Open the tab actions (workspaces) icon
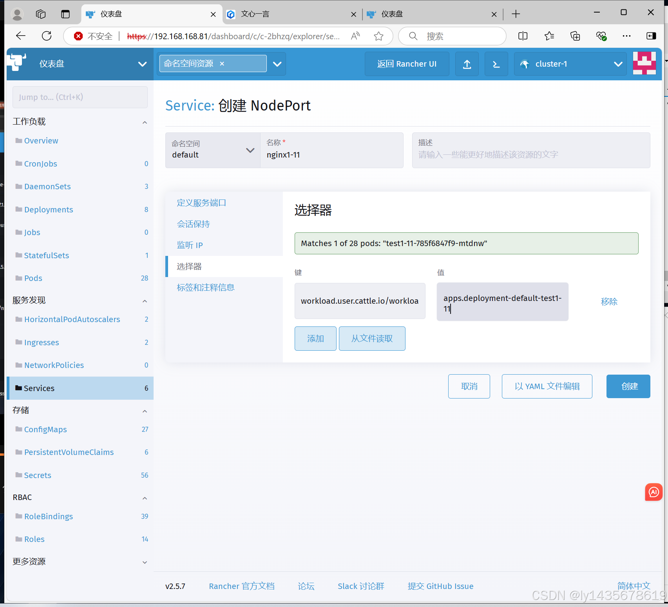Viewport: 668px width, 607px height. pos(41,14)
